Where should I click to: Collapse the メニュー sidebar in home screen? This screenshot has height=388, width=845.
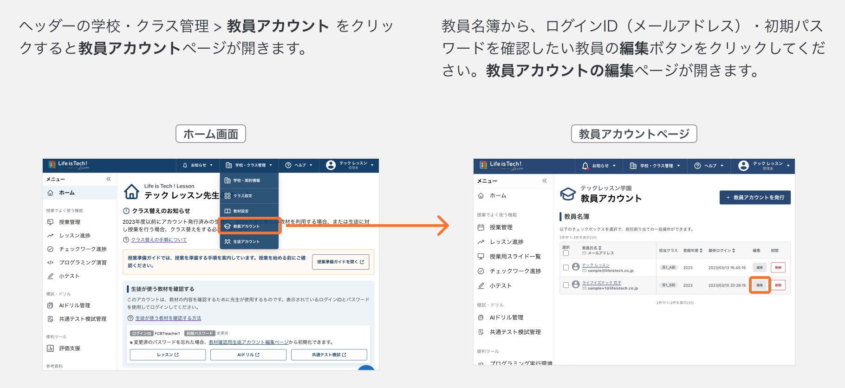click(109, 179)
